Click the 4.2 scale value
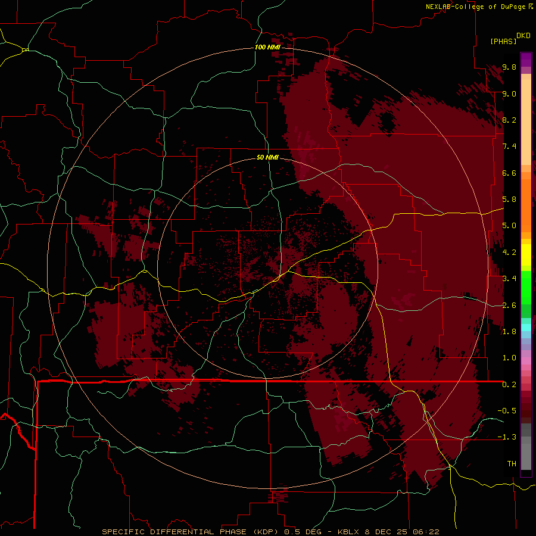This screenshot has width=536, height=536. (509, 253)
